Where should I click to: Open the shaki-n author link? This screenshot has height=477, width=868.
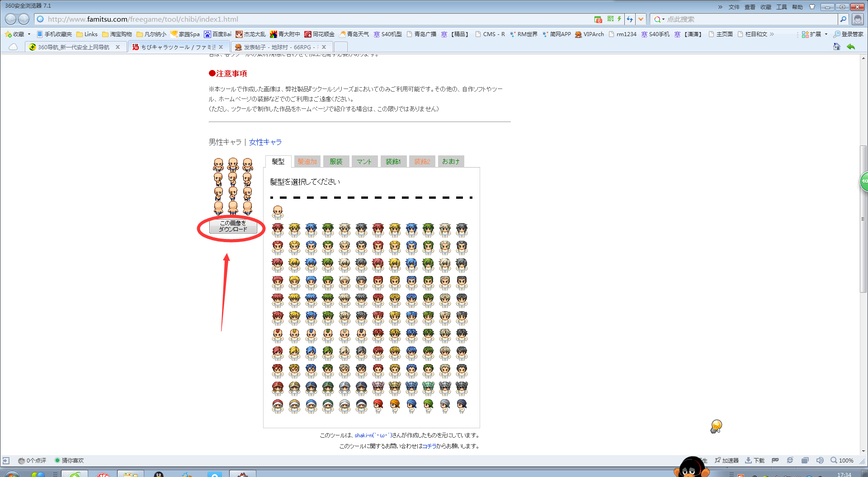(373, 435)
